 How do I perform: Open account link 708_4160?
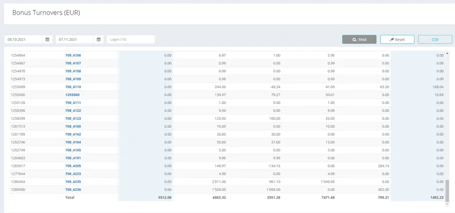73,126
